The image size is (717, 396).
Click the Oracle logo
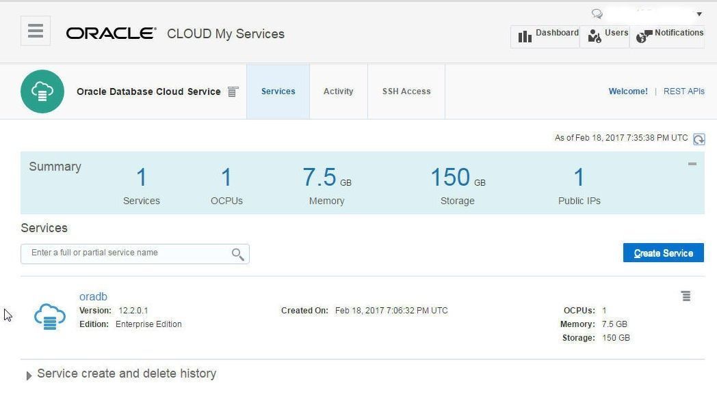point(111,33)
